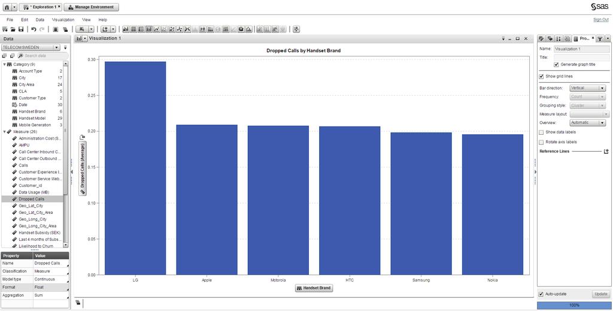Click the Title input field
The width and height of the screenshot is (613, 311).
point(582,57)
